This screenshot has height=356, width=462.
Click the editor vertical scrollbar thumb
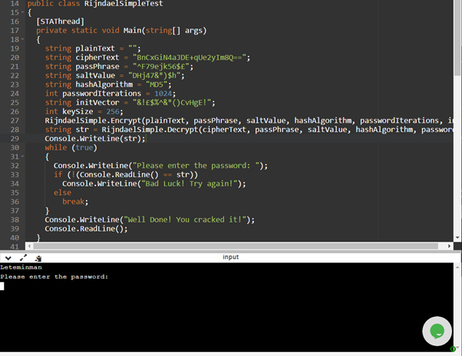(457, 37)
